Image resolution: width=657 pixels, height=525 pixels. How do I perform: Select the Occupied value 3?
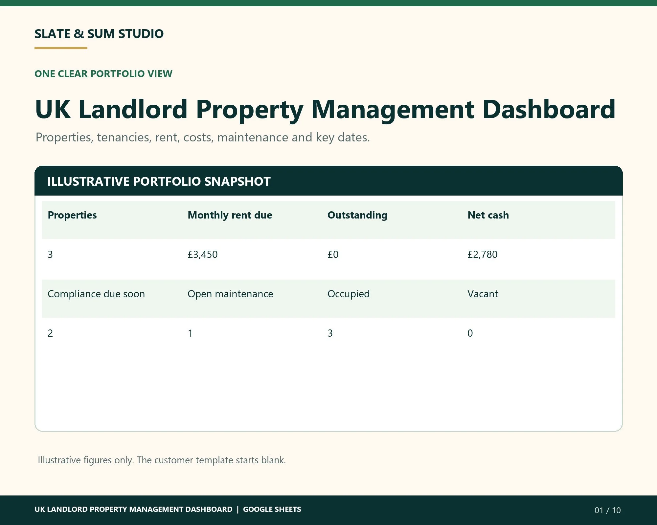click(x=330, y=333)
